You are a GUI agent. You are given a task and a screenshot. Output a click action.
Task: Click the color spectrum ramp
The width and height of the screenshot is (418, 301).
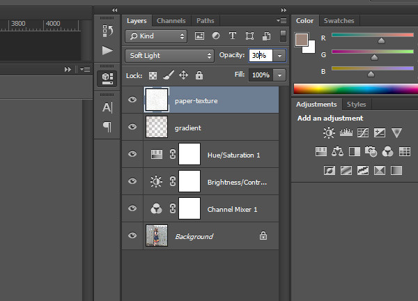point(355,88)
